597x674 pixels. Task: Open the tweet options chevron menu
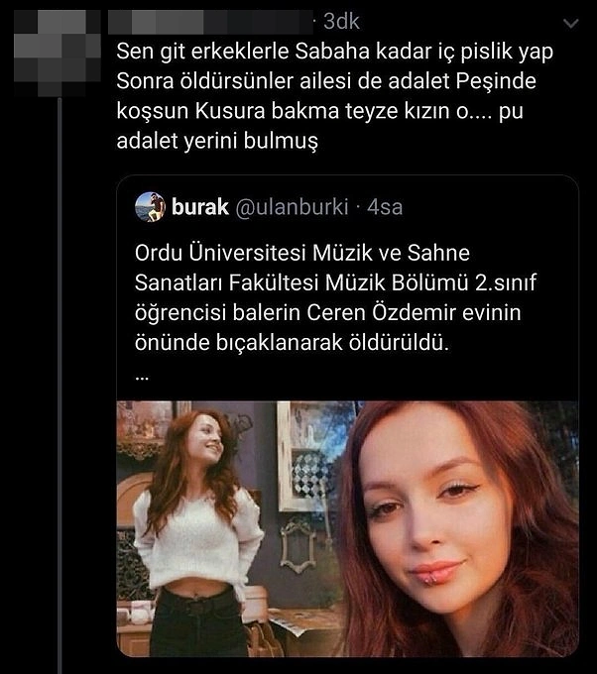point(571,22)
